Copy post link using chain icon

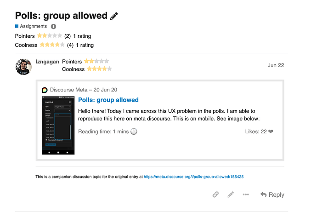pyautogui.click(x=215, y=194)
